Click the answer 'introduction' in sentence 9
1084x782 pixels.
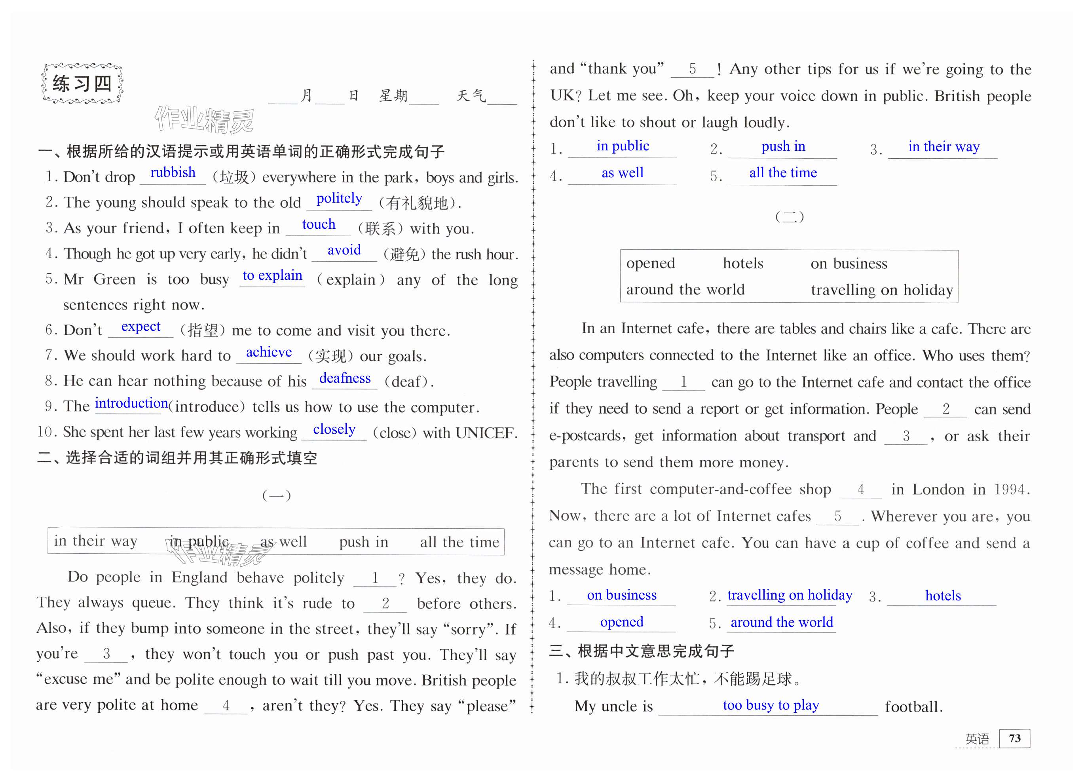pyautogui.click(x=131, y=403)
